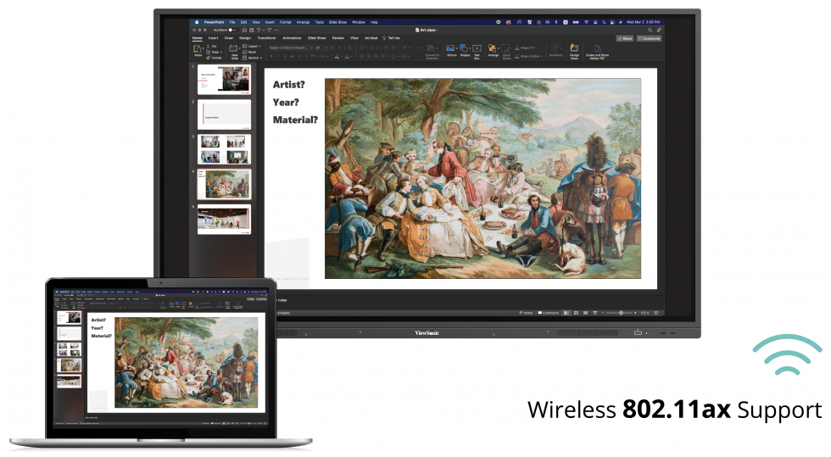Screen dimensions: 831x457
Task: Toggle Comments pane in status bar
Action: [x=548, y=313]
